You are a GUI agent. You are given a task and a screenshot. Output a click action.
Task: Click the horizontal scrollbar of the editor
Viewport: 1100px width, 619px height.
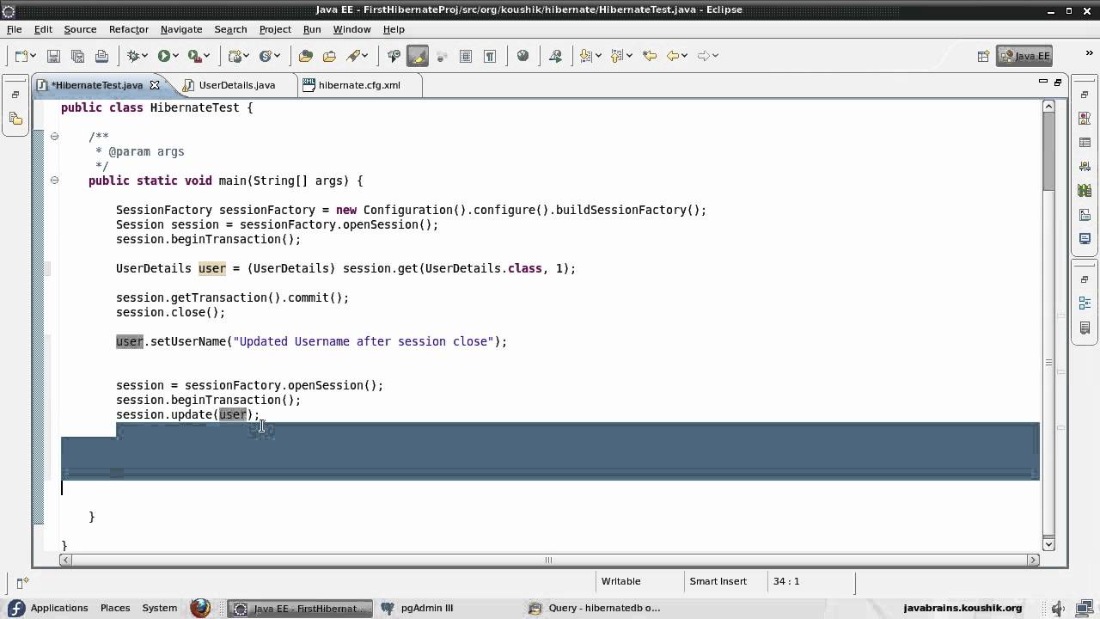(x=548, y=560)
